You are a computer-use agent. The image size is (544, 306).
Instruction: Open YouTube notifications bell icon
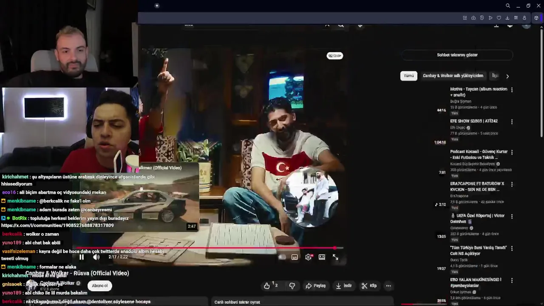click(510, 25)
